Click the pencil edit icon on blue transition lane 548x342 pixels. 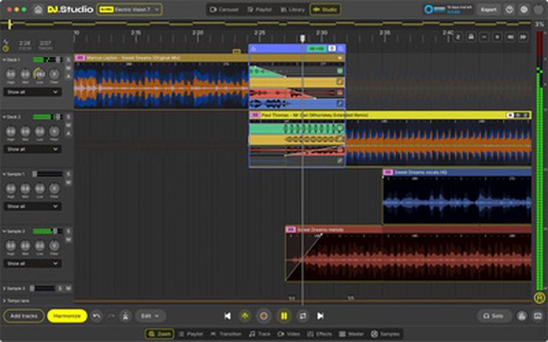click(340, 103)
